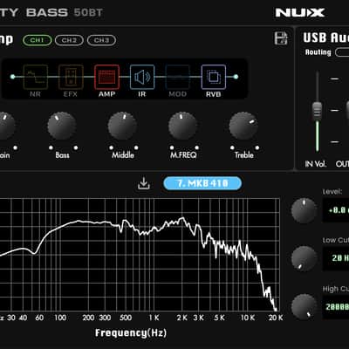The width and height of the screenshot is (349, 349).
Task: Select the NR noise reduction block
Action: point(36,77)
